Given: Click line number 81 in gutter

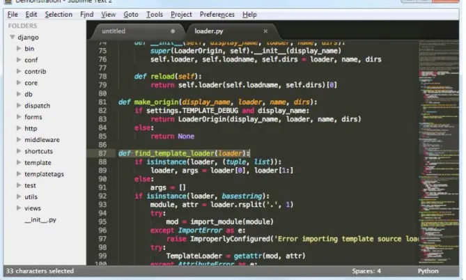Looking at the screenshot, I should pyautogui.click(x=102, y=102).
